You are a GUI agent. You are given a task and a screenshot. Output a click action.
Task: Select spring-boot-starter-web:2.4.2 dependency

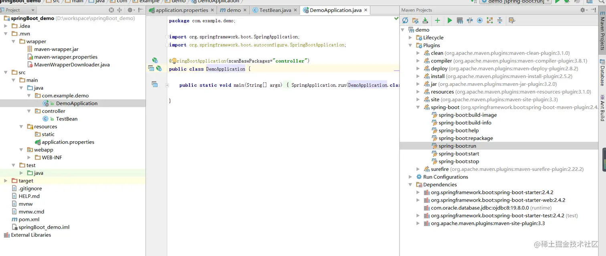[498, 200]
